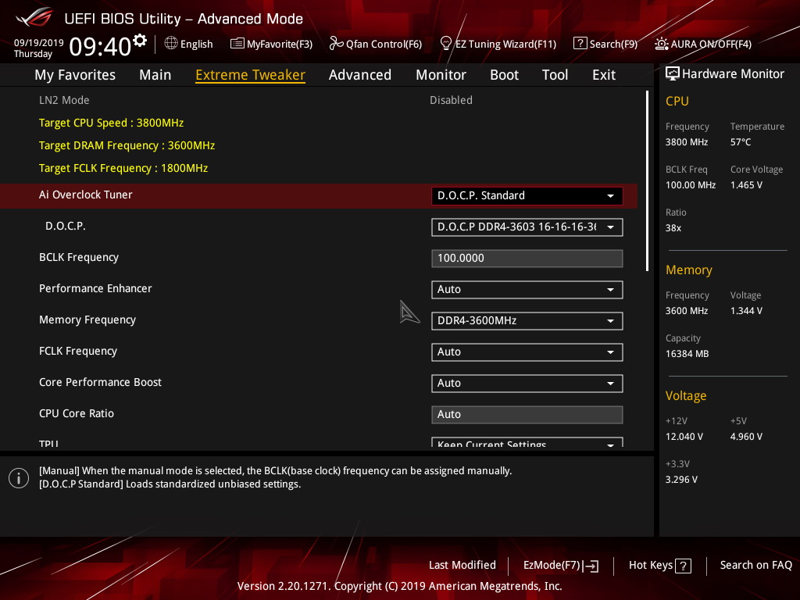The height and width of the screenshot is (600, 800).
Task: Click the Core Voltage value 1.465 V
Action: [746, 185]
